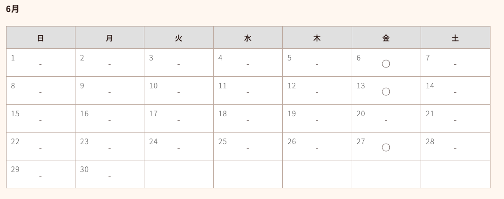The height and width of the screenshot is (199, 504).
Task: Choose the June 28 calendar cell
Action: (x=456, y=146)
